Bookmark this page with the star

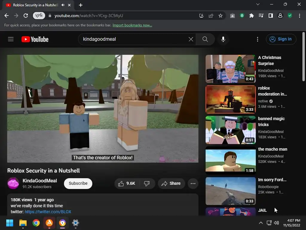pyautogui.click(x=221, y=16)
